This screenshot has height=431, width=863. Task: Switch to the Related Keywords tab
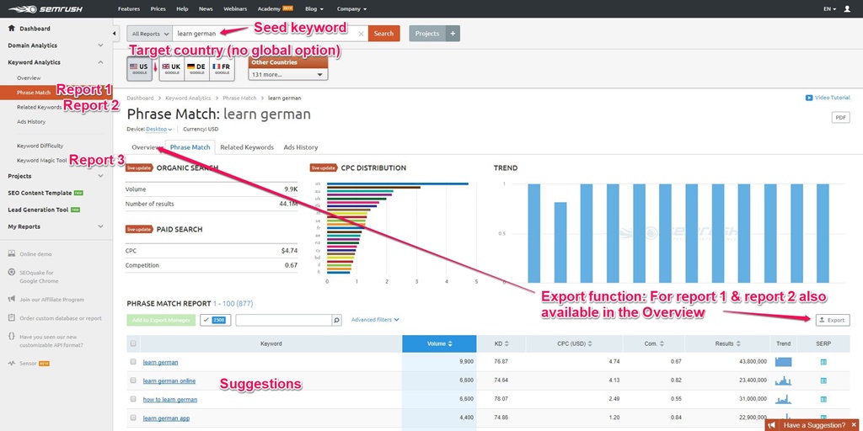[247, 147]
